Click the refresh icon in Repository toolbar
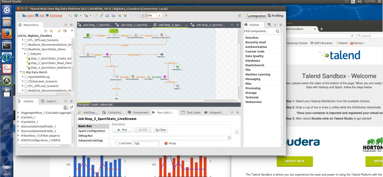383x177 pixels. coord(59,31)
